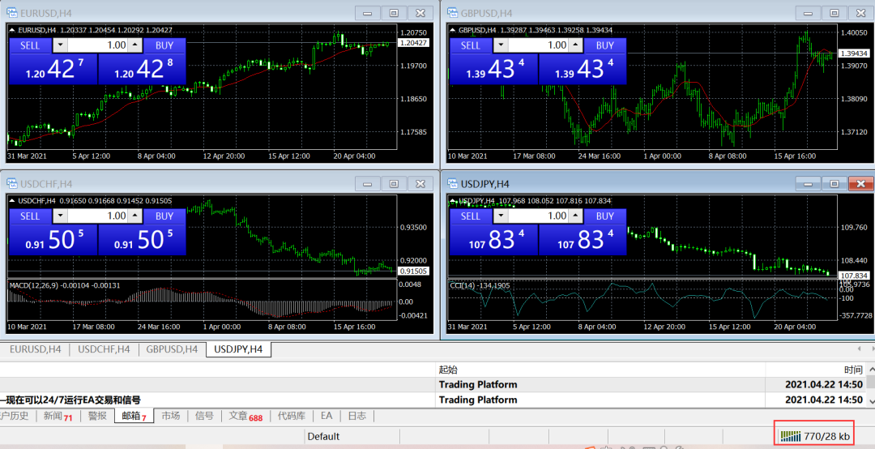Image resolution: width=875 pixels, height=449 pixels.
Task: Increase the GBPUSD lot volume arrow
Action: pyautogui.click(x=577, y=45)
